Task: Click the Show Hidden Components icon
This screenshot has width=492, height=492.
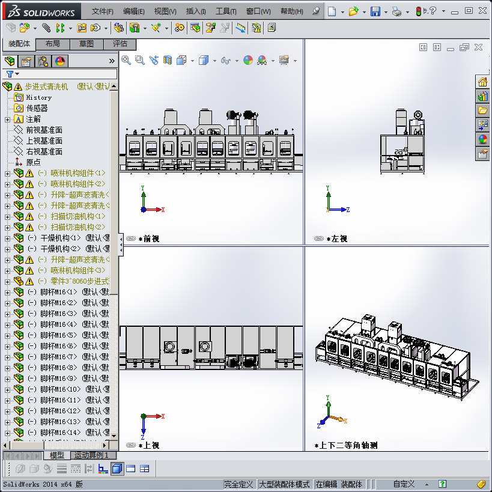Action: pyautogui.click(x=118, y=28)
